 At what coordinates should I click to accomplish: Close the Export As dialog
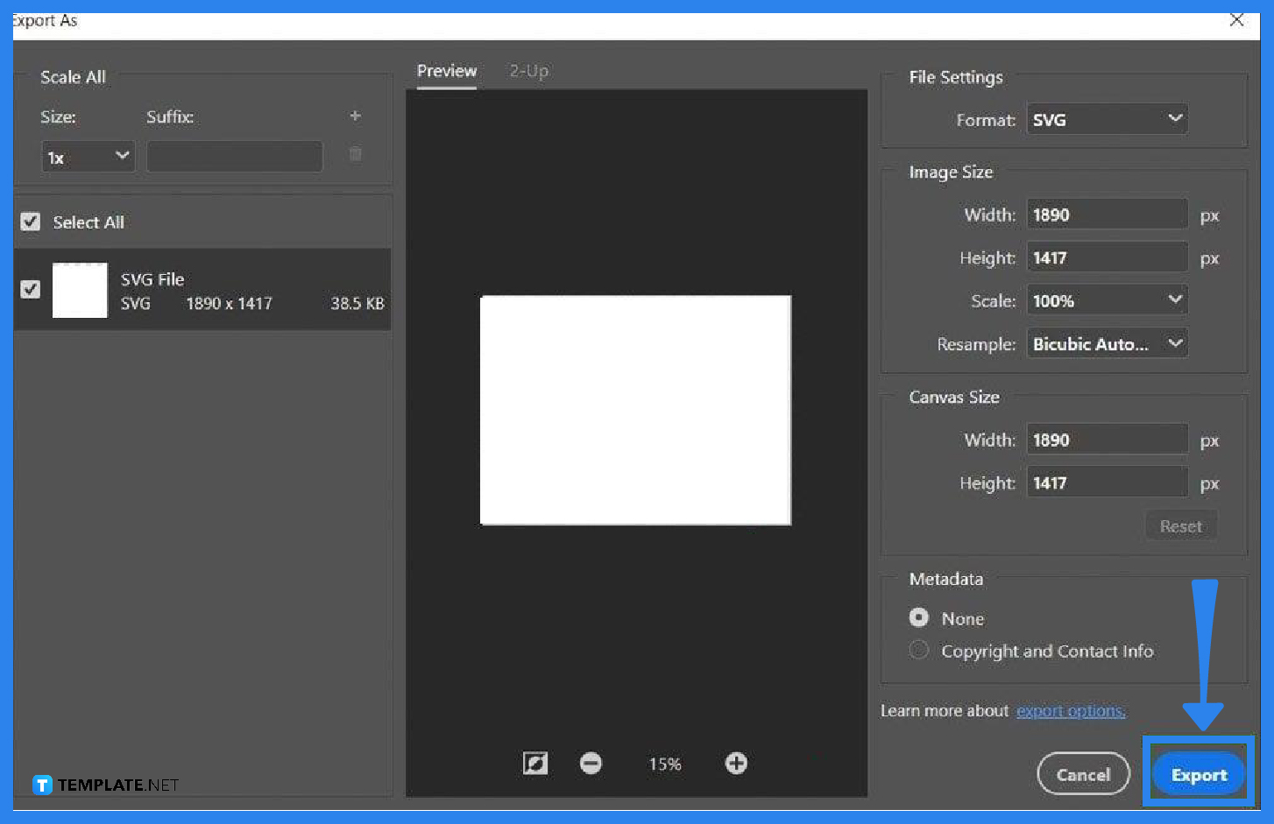click(x=1236, y=19)
